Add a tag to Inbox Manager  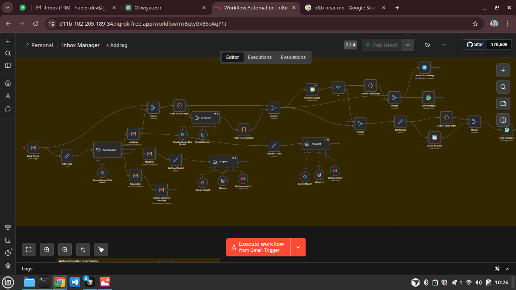click(x=116, y=45)
